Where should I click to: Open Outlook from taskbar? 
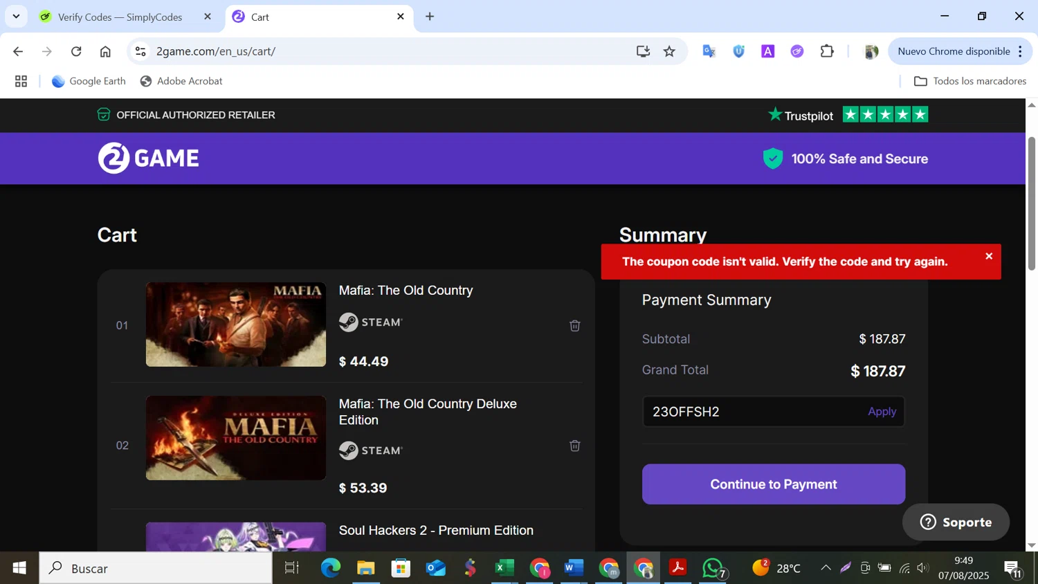[436, 568]
